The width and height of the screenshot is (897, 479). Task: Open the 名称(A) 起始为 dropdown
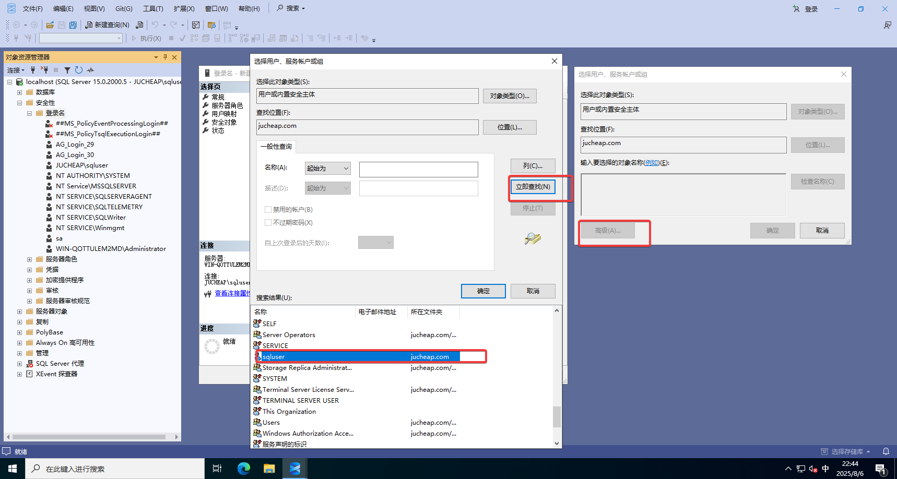coord(327,168)
